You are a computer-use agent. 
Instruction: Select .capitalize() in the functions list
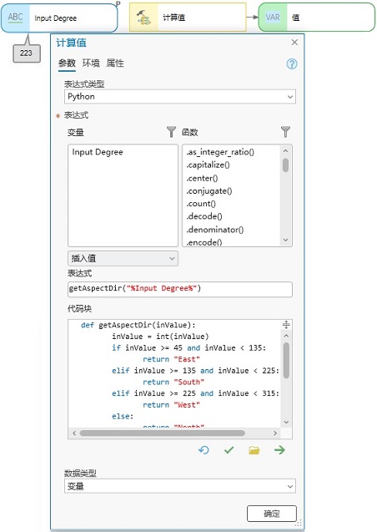coord(208,165)
